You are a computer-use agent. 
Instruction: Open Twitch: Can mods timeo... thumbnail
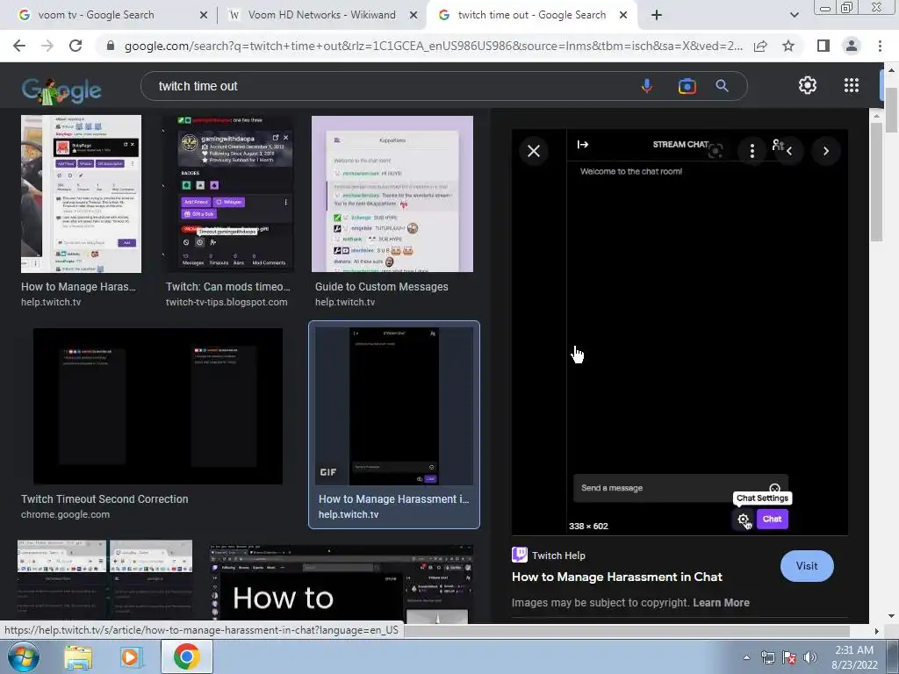click(x=228, y=194)
